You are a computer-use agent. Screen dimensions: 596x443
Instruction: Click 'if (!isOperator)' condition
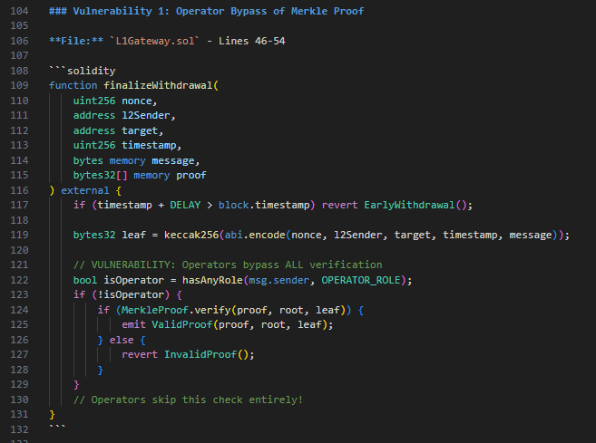pos(122,295)
